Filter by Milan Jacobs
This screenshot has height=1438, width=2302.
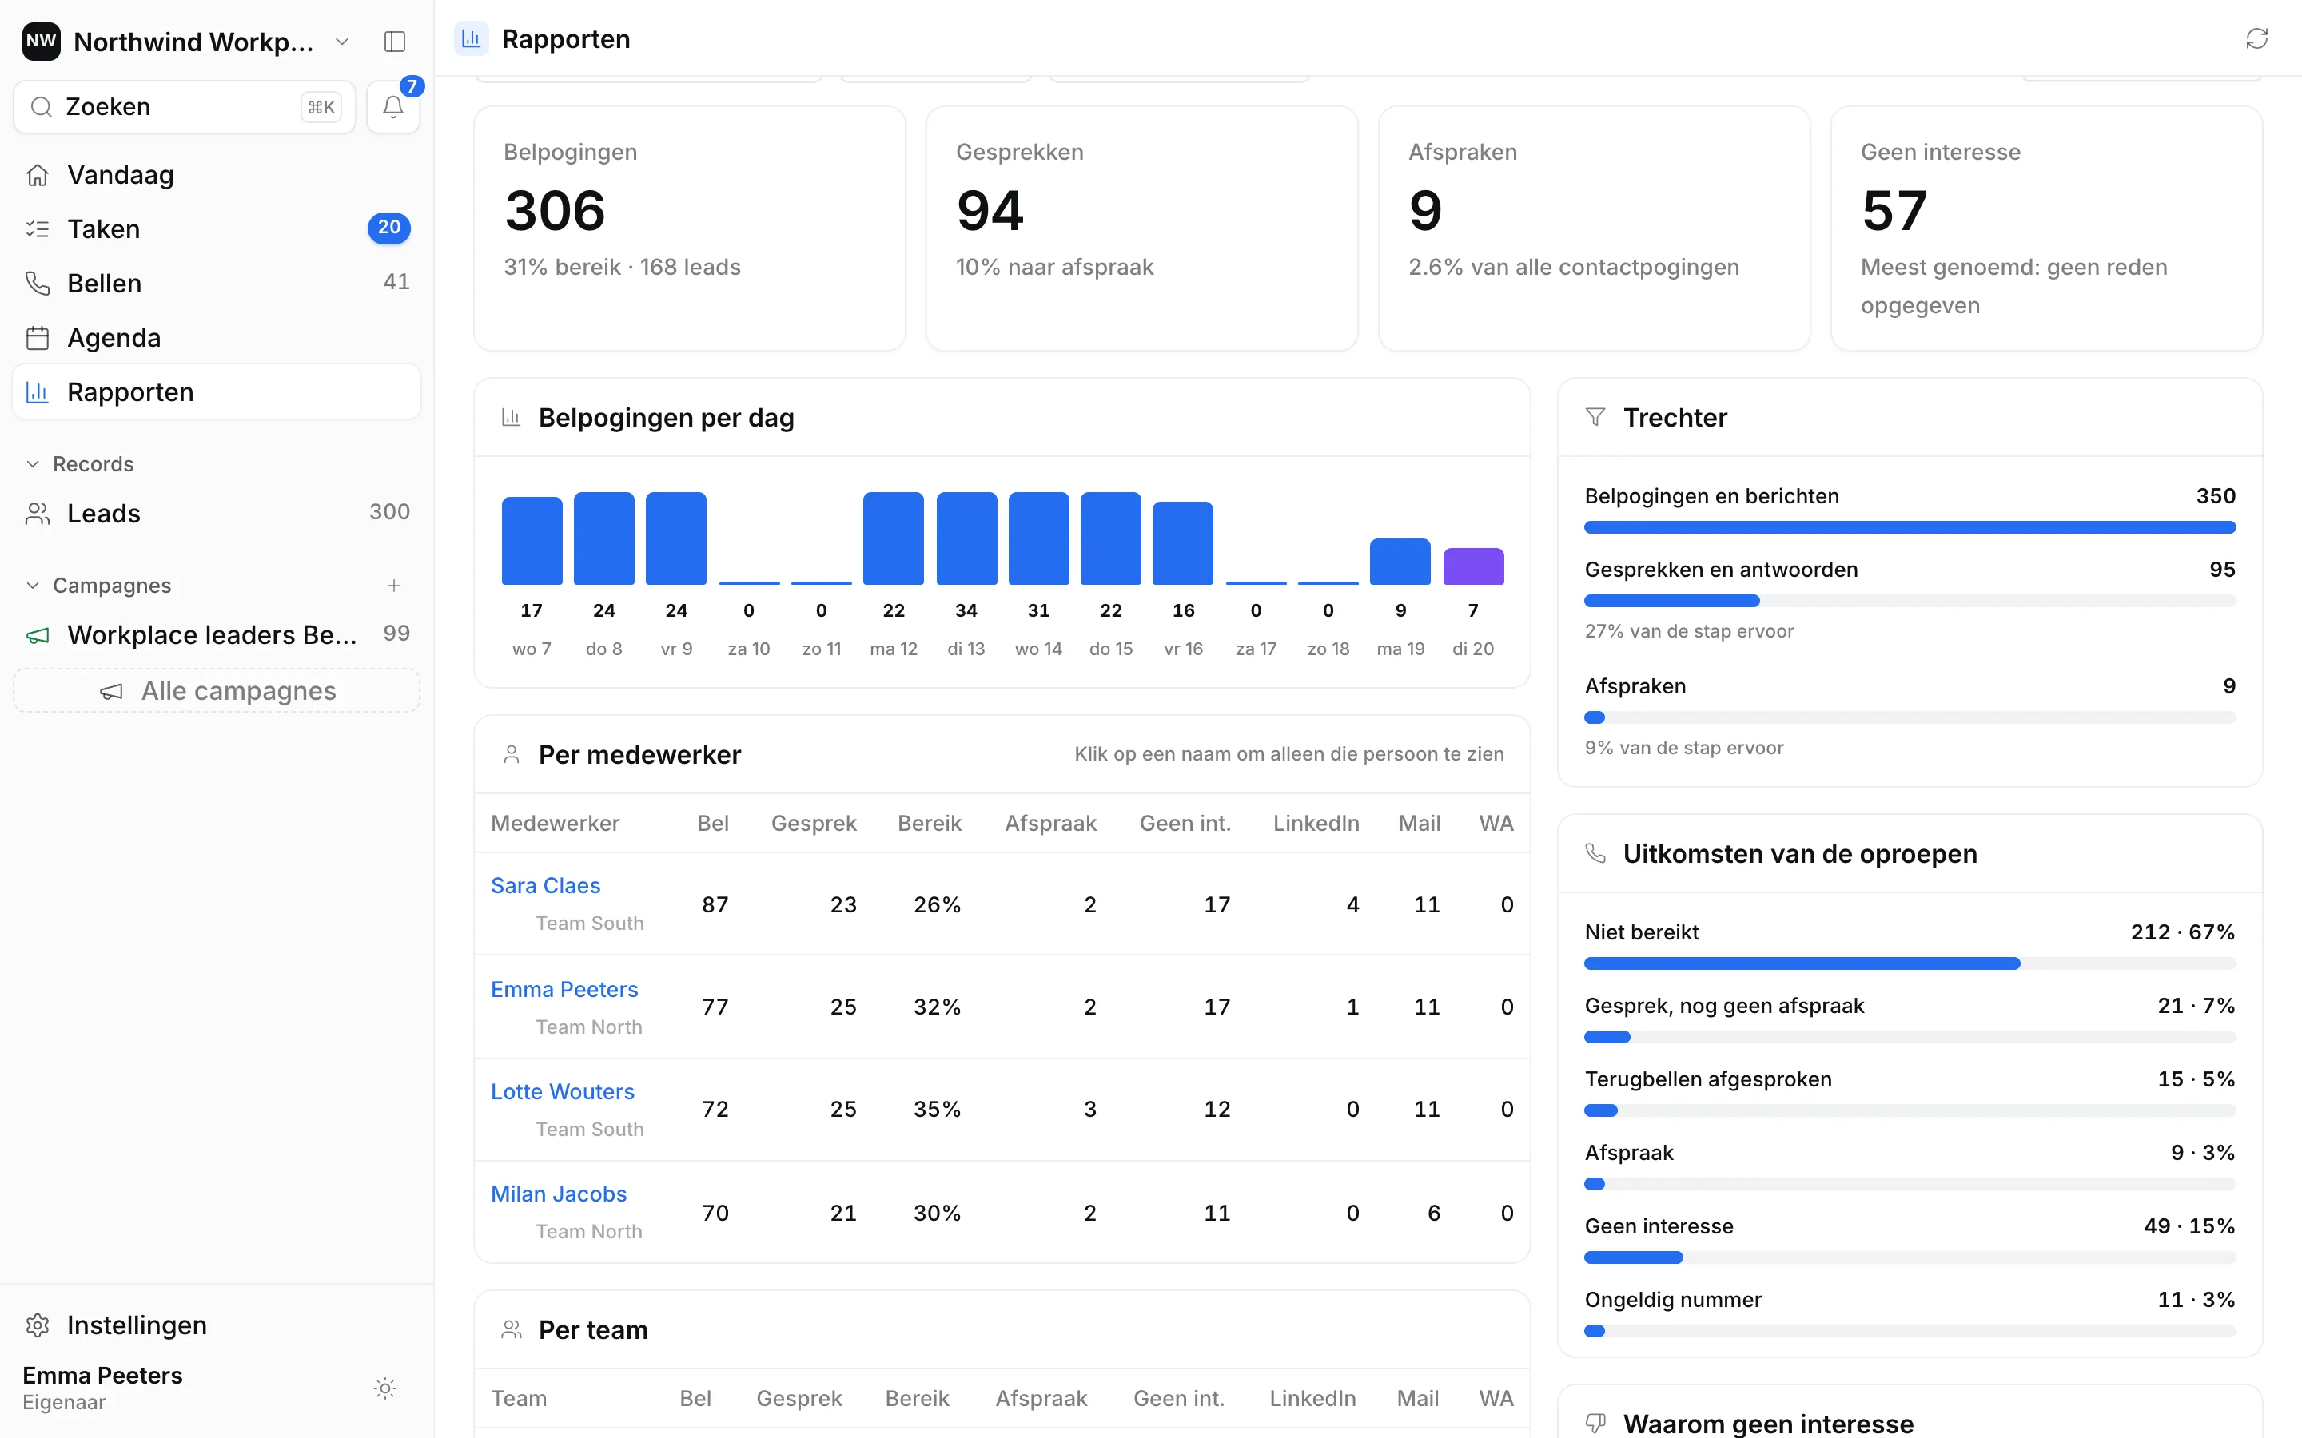[559, 1194]
